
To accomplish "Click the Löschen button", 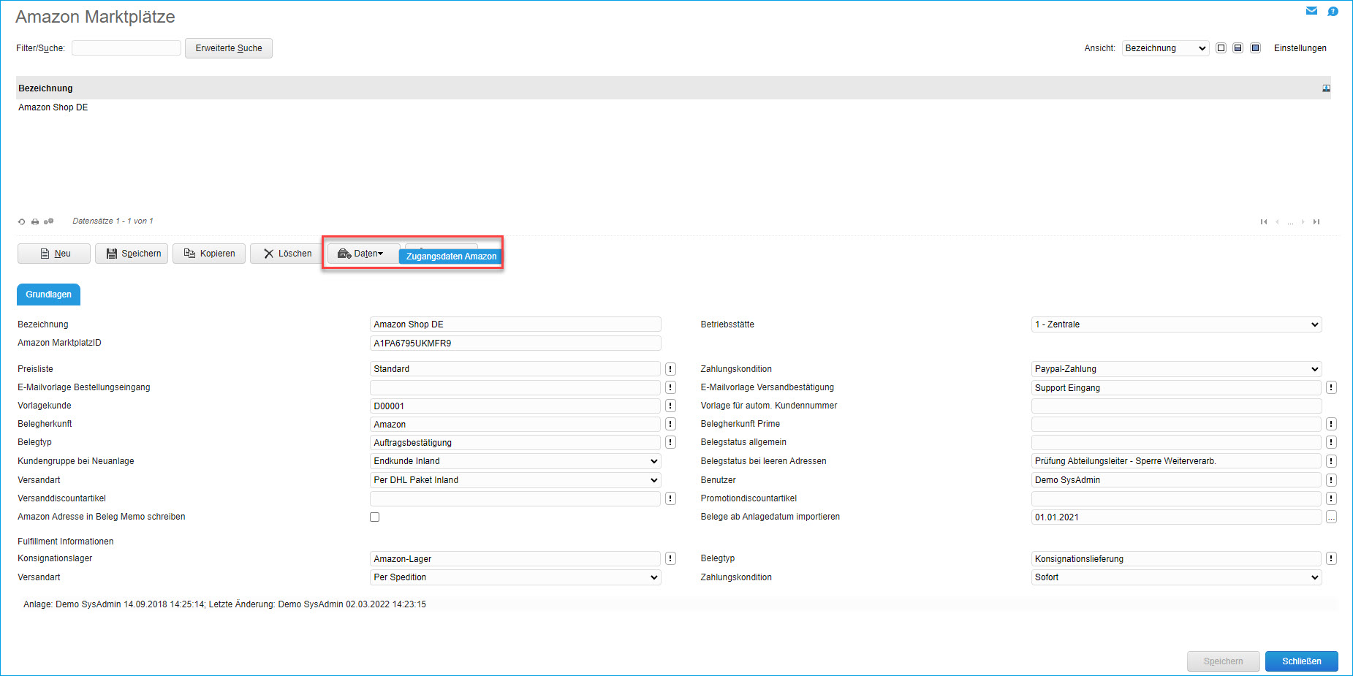I will tap(287, 254).
